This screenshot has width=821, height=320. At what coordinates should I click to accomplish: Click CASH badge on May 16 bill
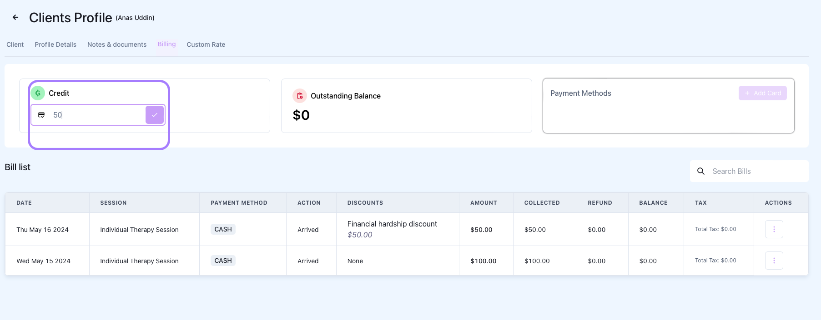pos(223,229)
